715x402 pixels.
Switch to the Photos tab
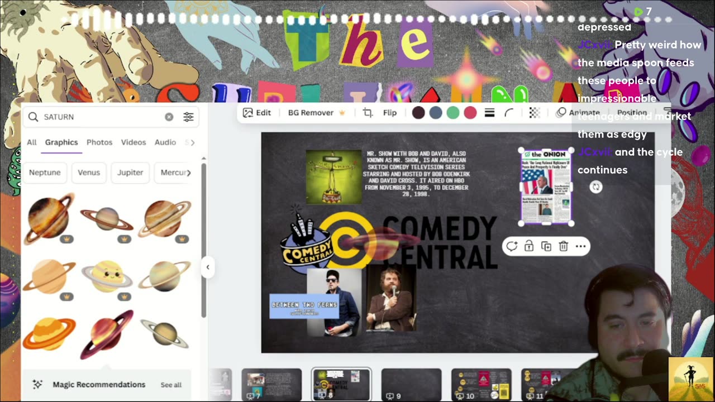(99, 142)
